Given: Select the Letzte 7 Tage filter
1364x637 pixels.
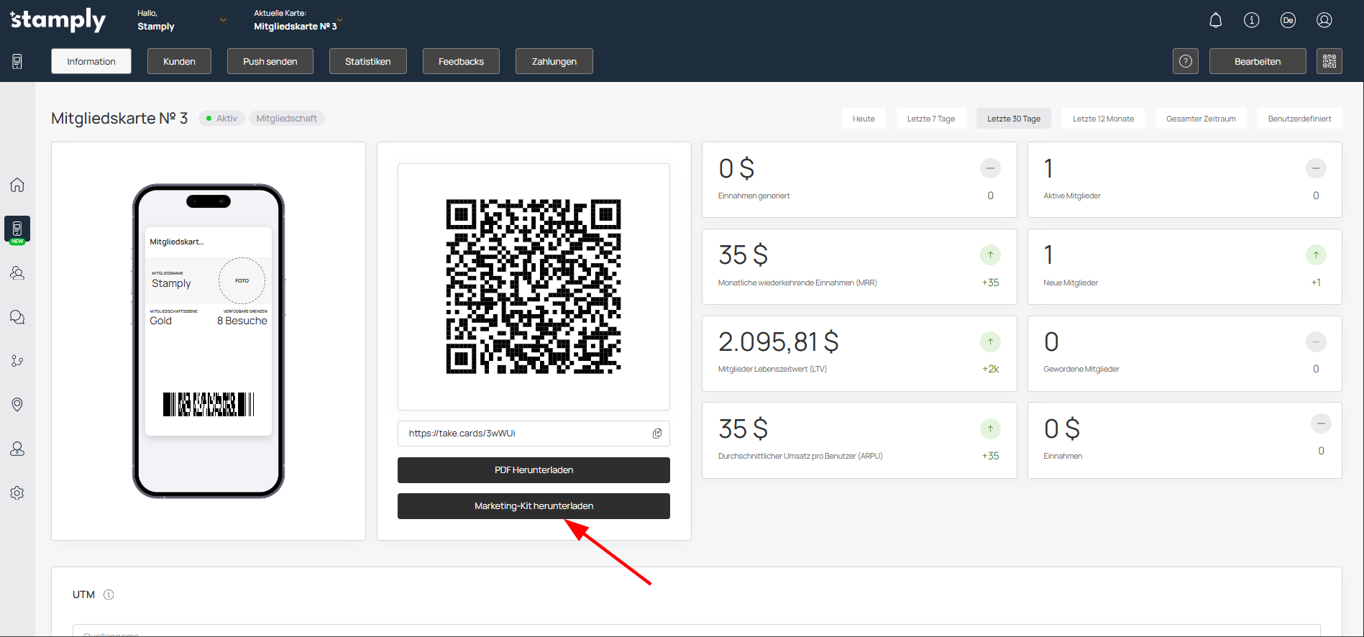Looking at the screenshot, I should 930,119.
